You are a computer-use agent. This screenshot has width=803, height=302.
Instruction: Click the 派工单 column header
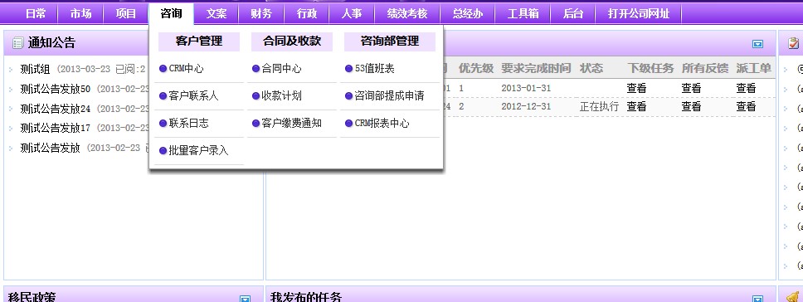(x=754, y=69)
